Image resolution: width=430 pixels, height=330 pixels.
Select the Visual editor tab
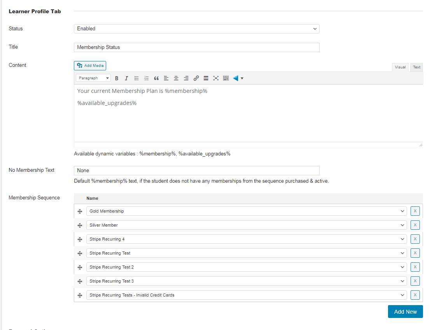point(400,67)
